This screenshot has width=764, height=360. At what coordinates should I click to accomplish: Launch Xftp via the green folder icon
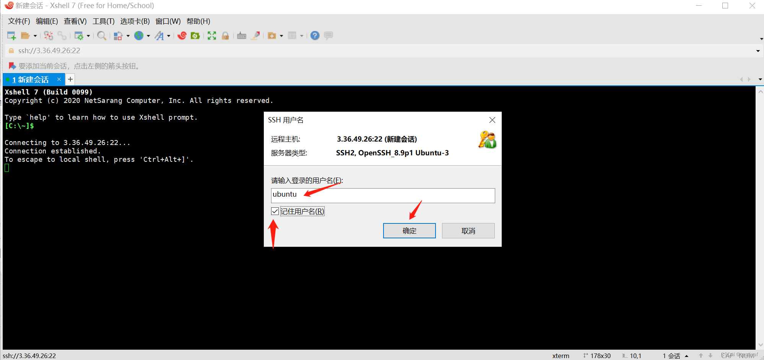[x=195, y=36]
